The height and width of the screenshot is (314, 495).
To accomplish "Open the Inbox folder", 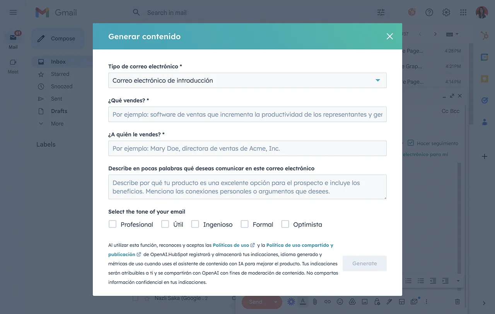I will (x=58, y=62).
